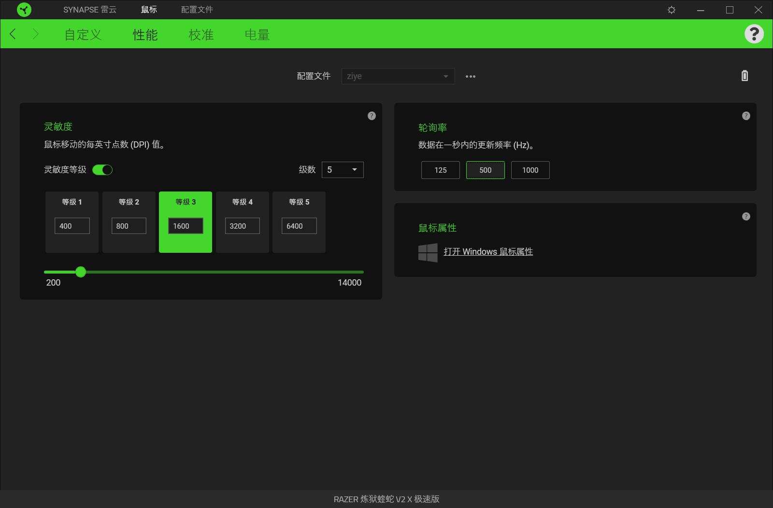Open Windows 鼠标属性 link
The width and height of the screenshot is (773, 508).
488,251
